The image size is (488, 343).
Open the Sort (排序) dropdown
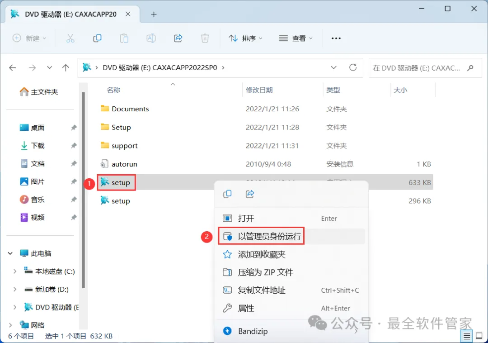(245, 38)
